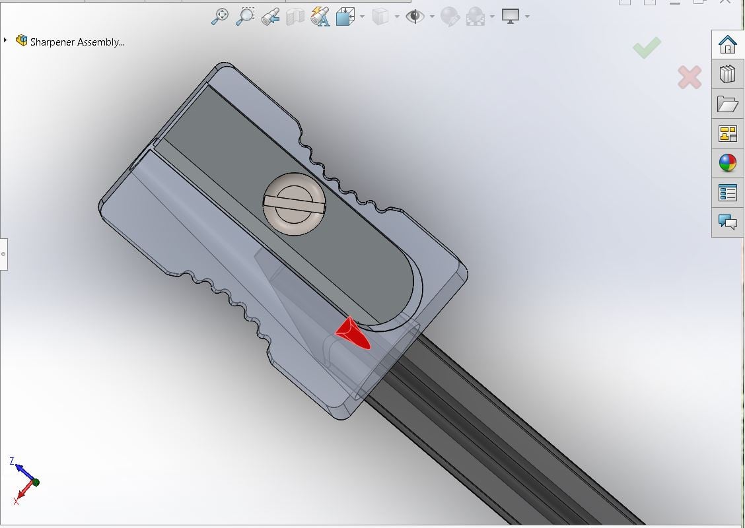Click the red highlighted interference volume
The height and width of the screenshot is (528, 745).
point(353,334)
